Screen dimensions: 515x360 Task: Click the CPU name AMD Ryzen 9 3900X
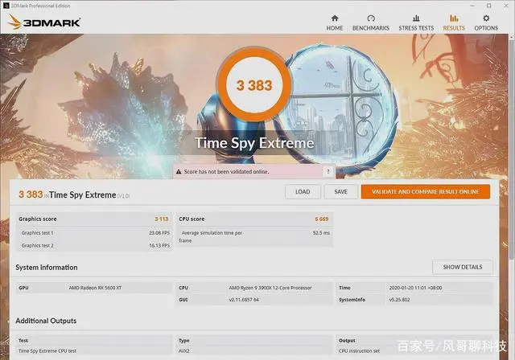click(270, 288)
